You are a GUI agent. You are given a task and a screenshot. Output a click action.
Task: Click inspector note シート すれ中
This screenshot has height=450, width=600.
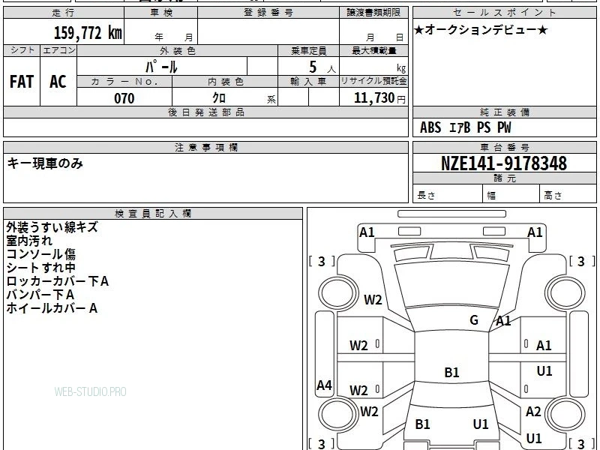pos(41,268)
